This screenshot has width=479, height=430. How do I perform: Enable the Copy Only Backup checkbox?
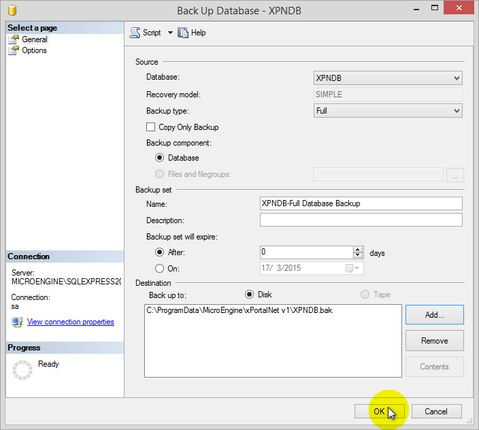pos(151,127)
